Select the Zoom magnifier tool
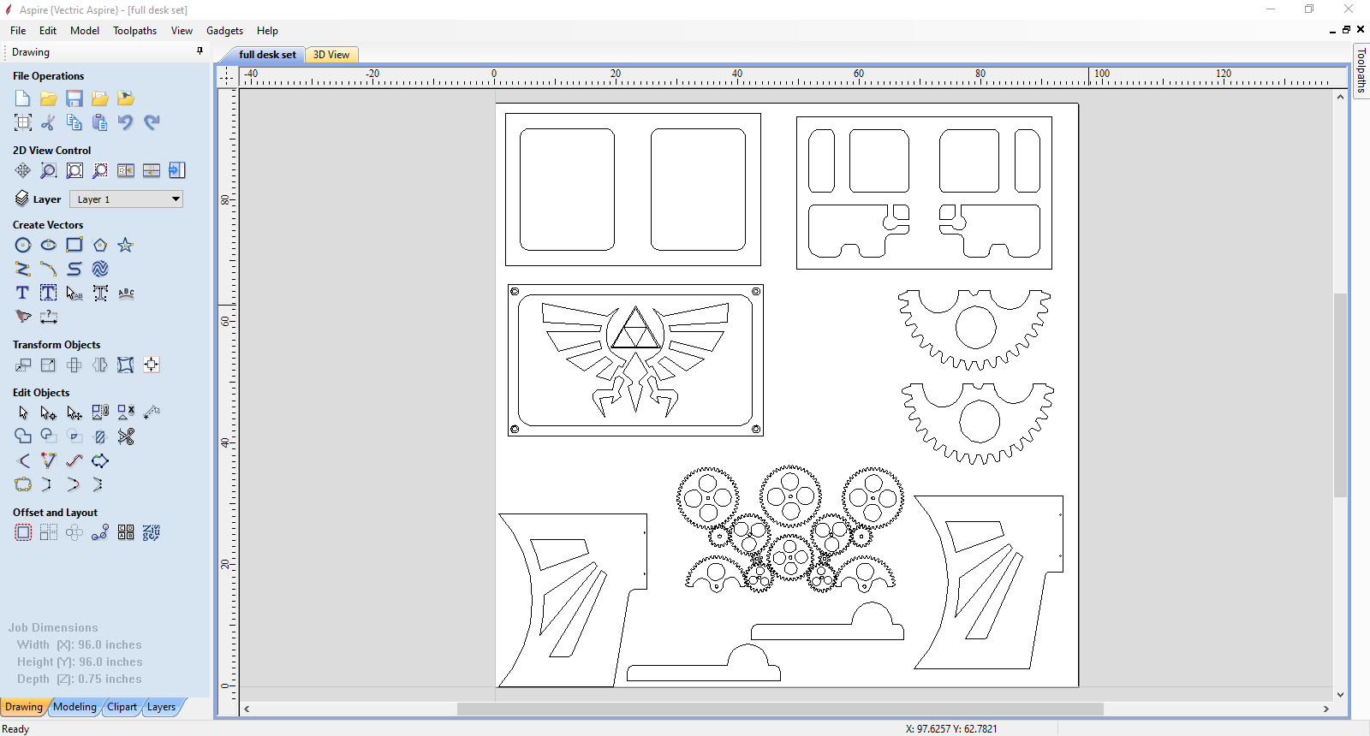1370x736 pixels. point(49,170)
